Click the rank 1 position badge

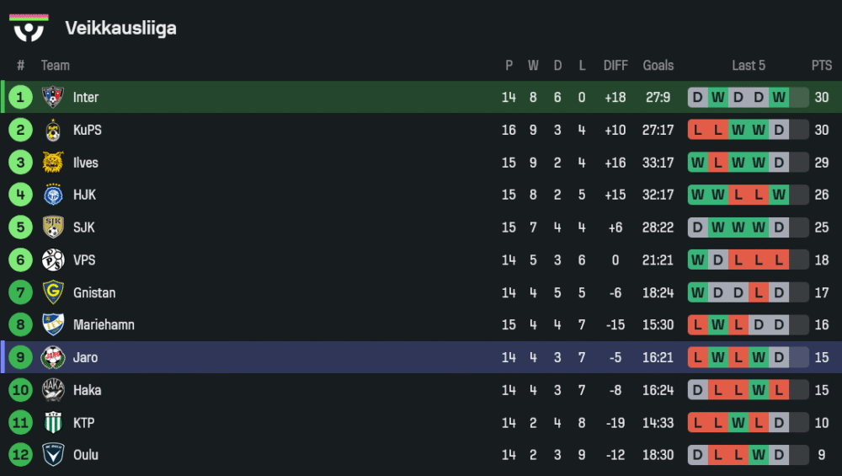pos(20,98)
